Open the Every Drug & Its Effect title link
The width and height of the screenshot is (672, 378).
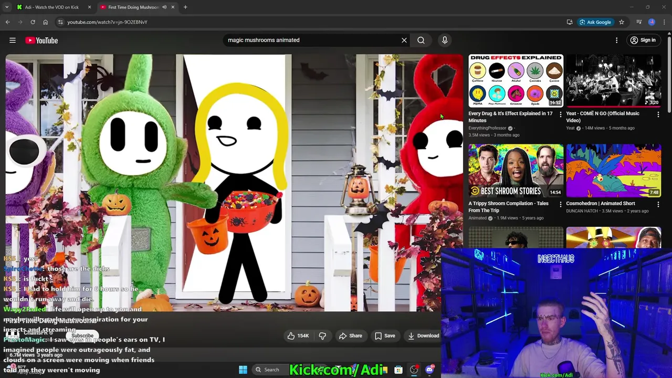pyautogui.click(x=510, y=117)
